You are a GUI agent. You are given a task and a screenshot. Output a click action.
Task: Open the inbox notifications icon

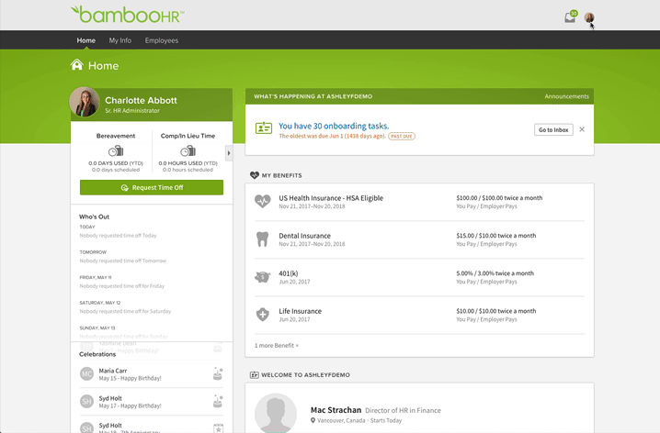click(x=570, y=17)
